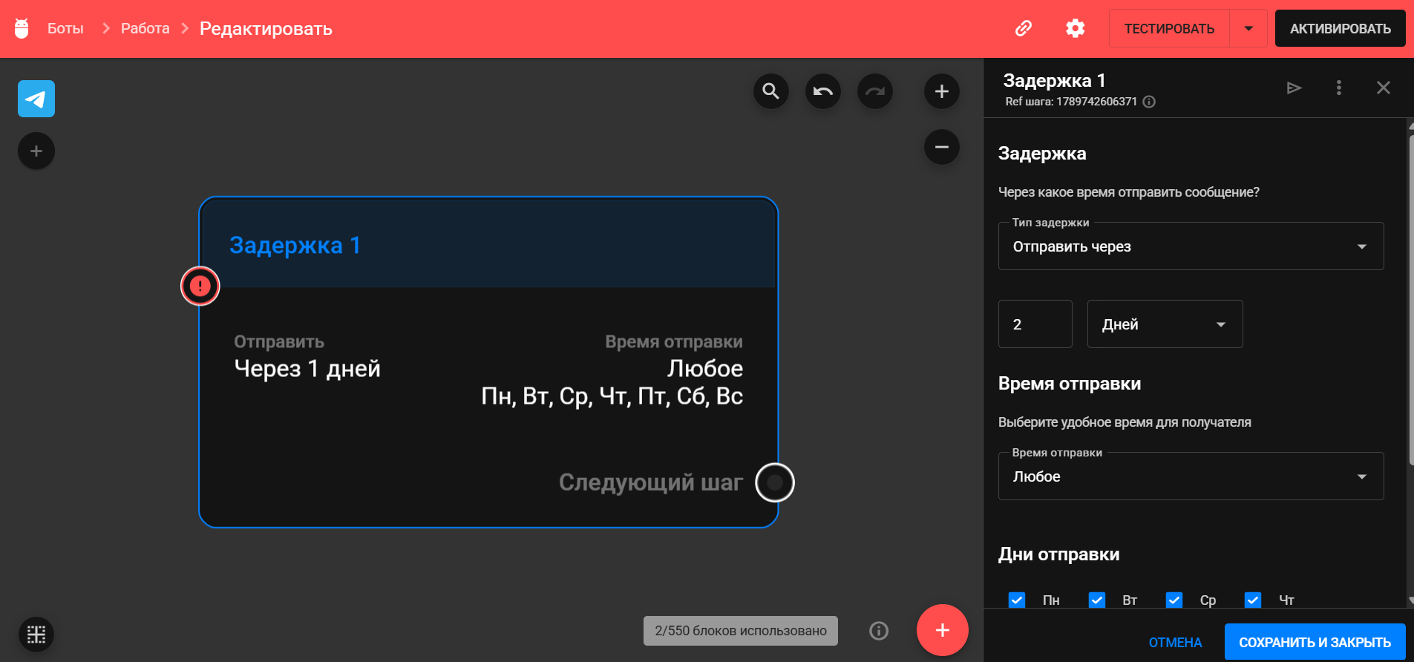
Task: Select the Задержка 1 block title
Action: pos(295,245)
